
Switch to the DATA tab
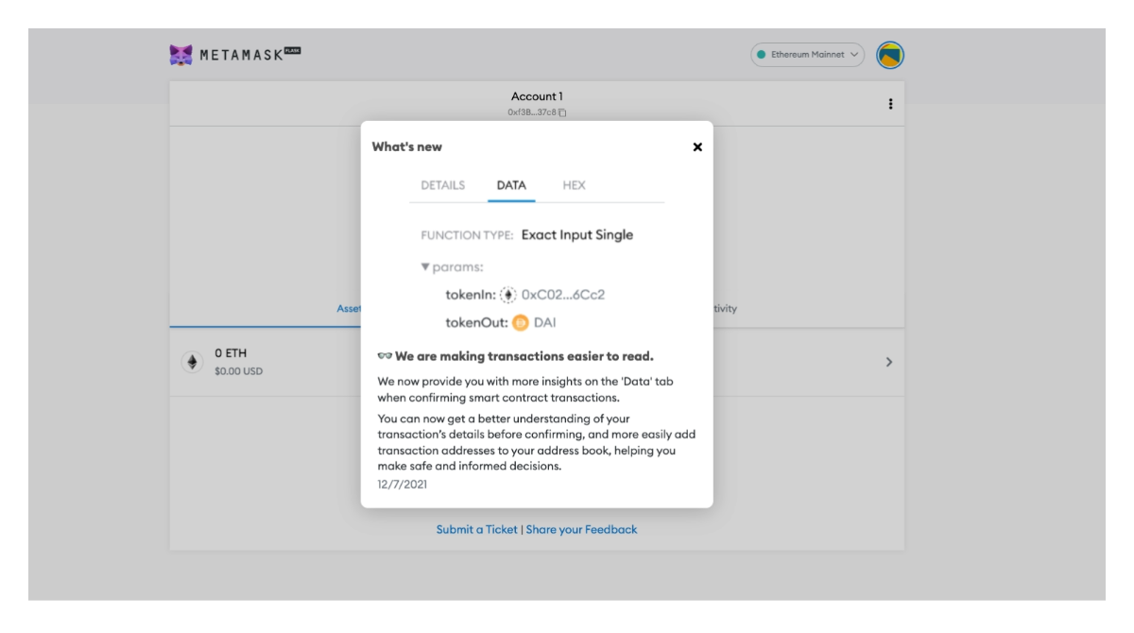pyautogui.click(x=511, y=185)
